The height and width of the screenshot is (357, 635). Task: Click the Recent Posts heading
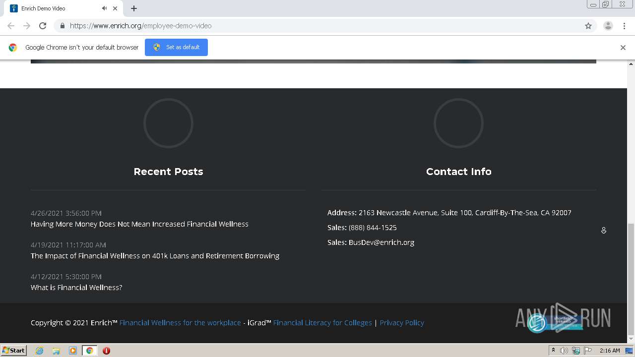click(x=168, y=172)
